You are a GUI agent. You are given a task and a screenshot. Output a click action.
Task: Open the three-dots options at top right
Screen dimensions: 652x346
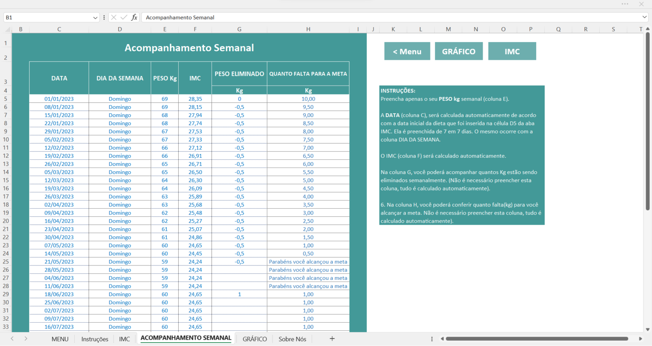(625, 4)
